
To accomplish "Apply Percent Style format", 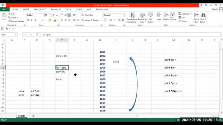I will click(x=111, y=20).
